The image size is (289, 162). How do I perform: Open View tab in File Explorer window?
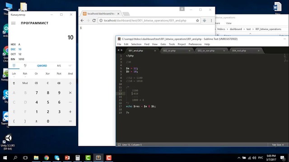click(229, 23)
